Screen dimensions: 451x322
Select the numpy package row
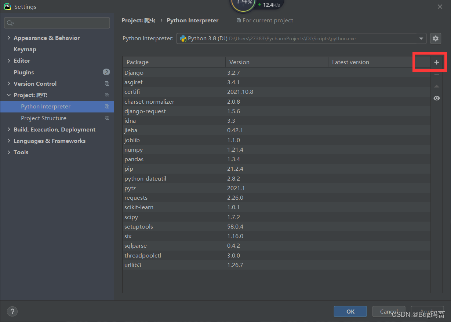click(x=277, y=150)
